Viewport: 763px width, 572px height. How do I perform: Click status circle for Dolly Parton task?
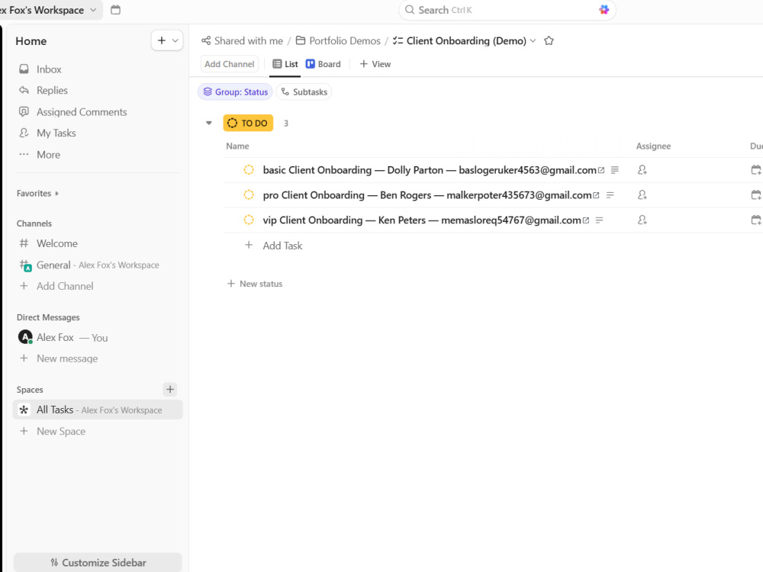[249, 170]
